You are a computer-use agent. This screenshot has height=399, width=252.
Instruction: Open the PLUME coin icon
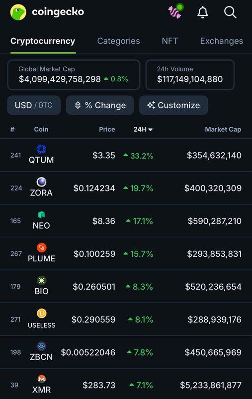point(41,247)
